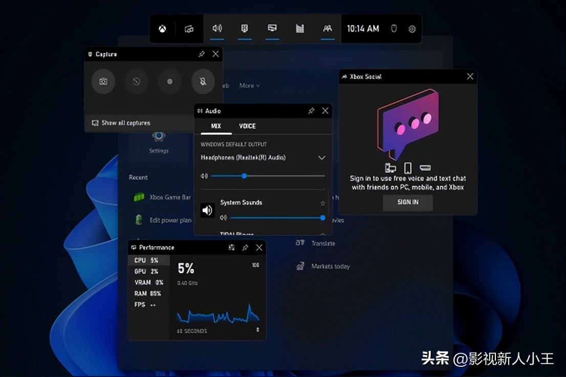This screenshot has height=377, width=566.
Task: Close the Capture widget
Action: [x=215, y=54]
